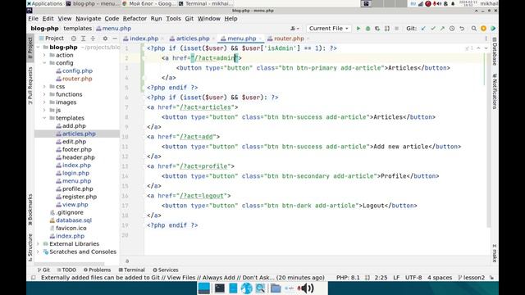Start debugging with the green bug icon
Image resolution: width=525 pixels, height=295 pixels.
[x=368, y=29]
